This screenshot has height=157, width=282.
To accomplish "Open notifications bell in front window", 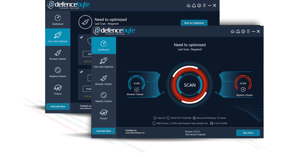I will 238,31.
